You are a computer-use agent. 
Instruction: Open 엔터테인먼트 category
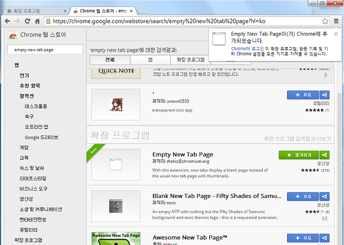[x=33, y=220]
